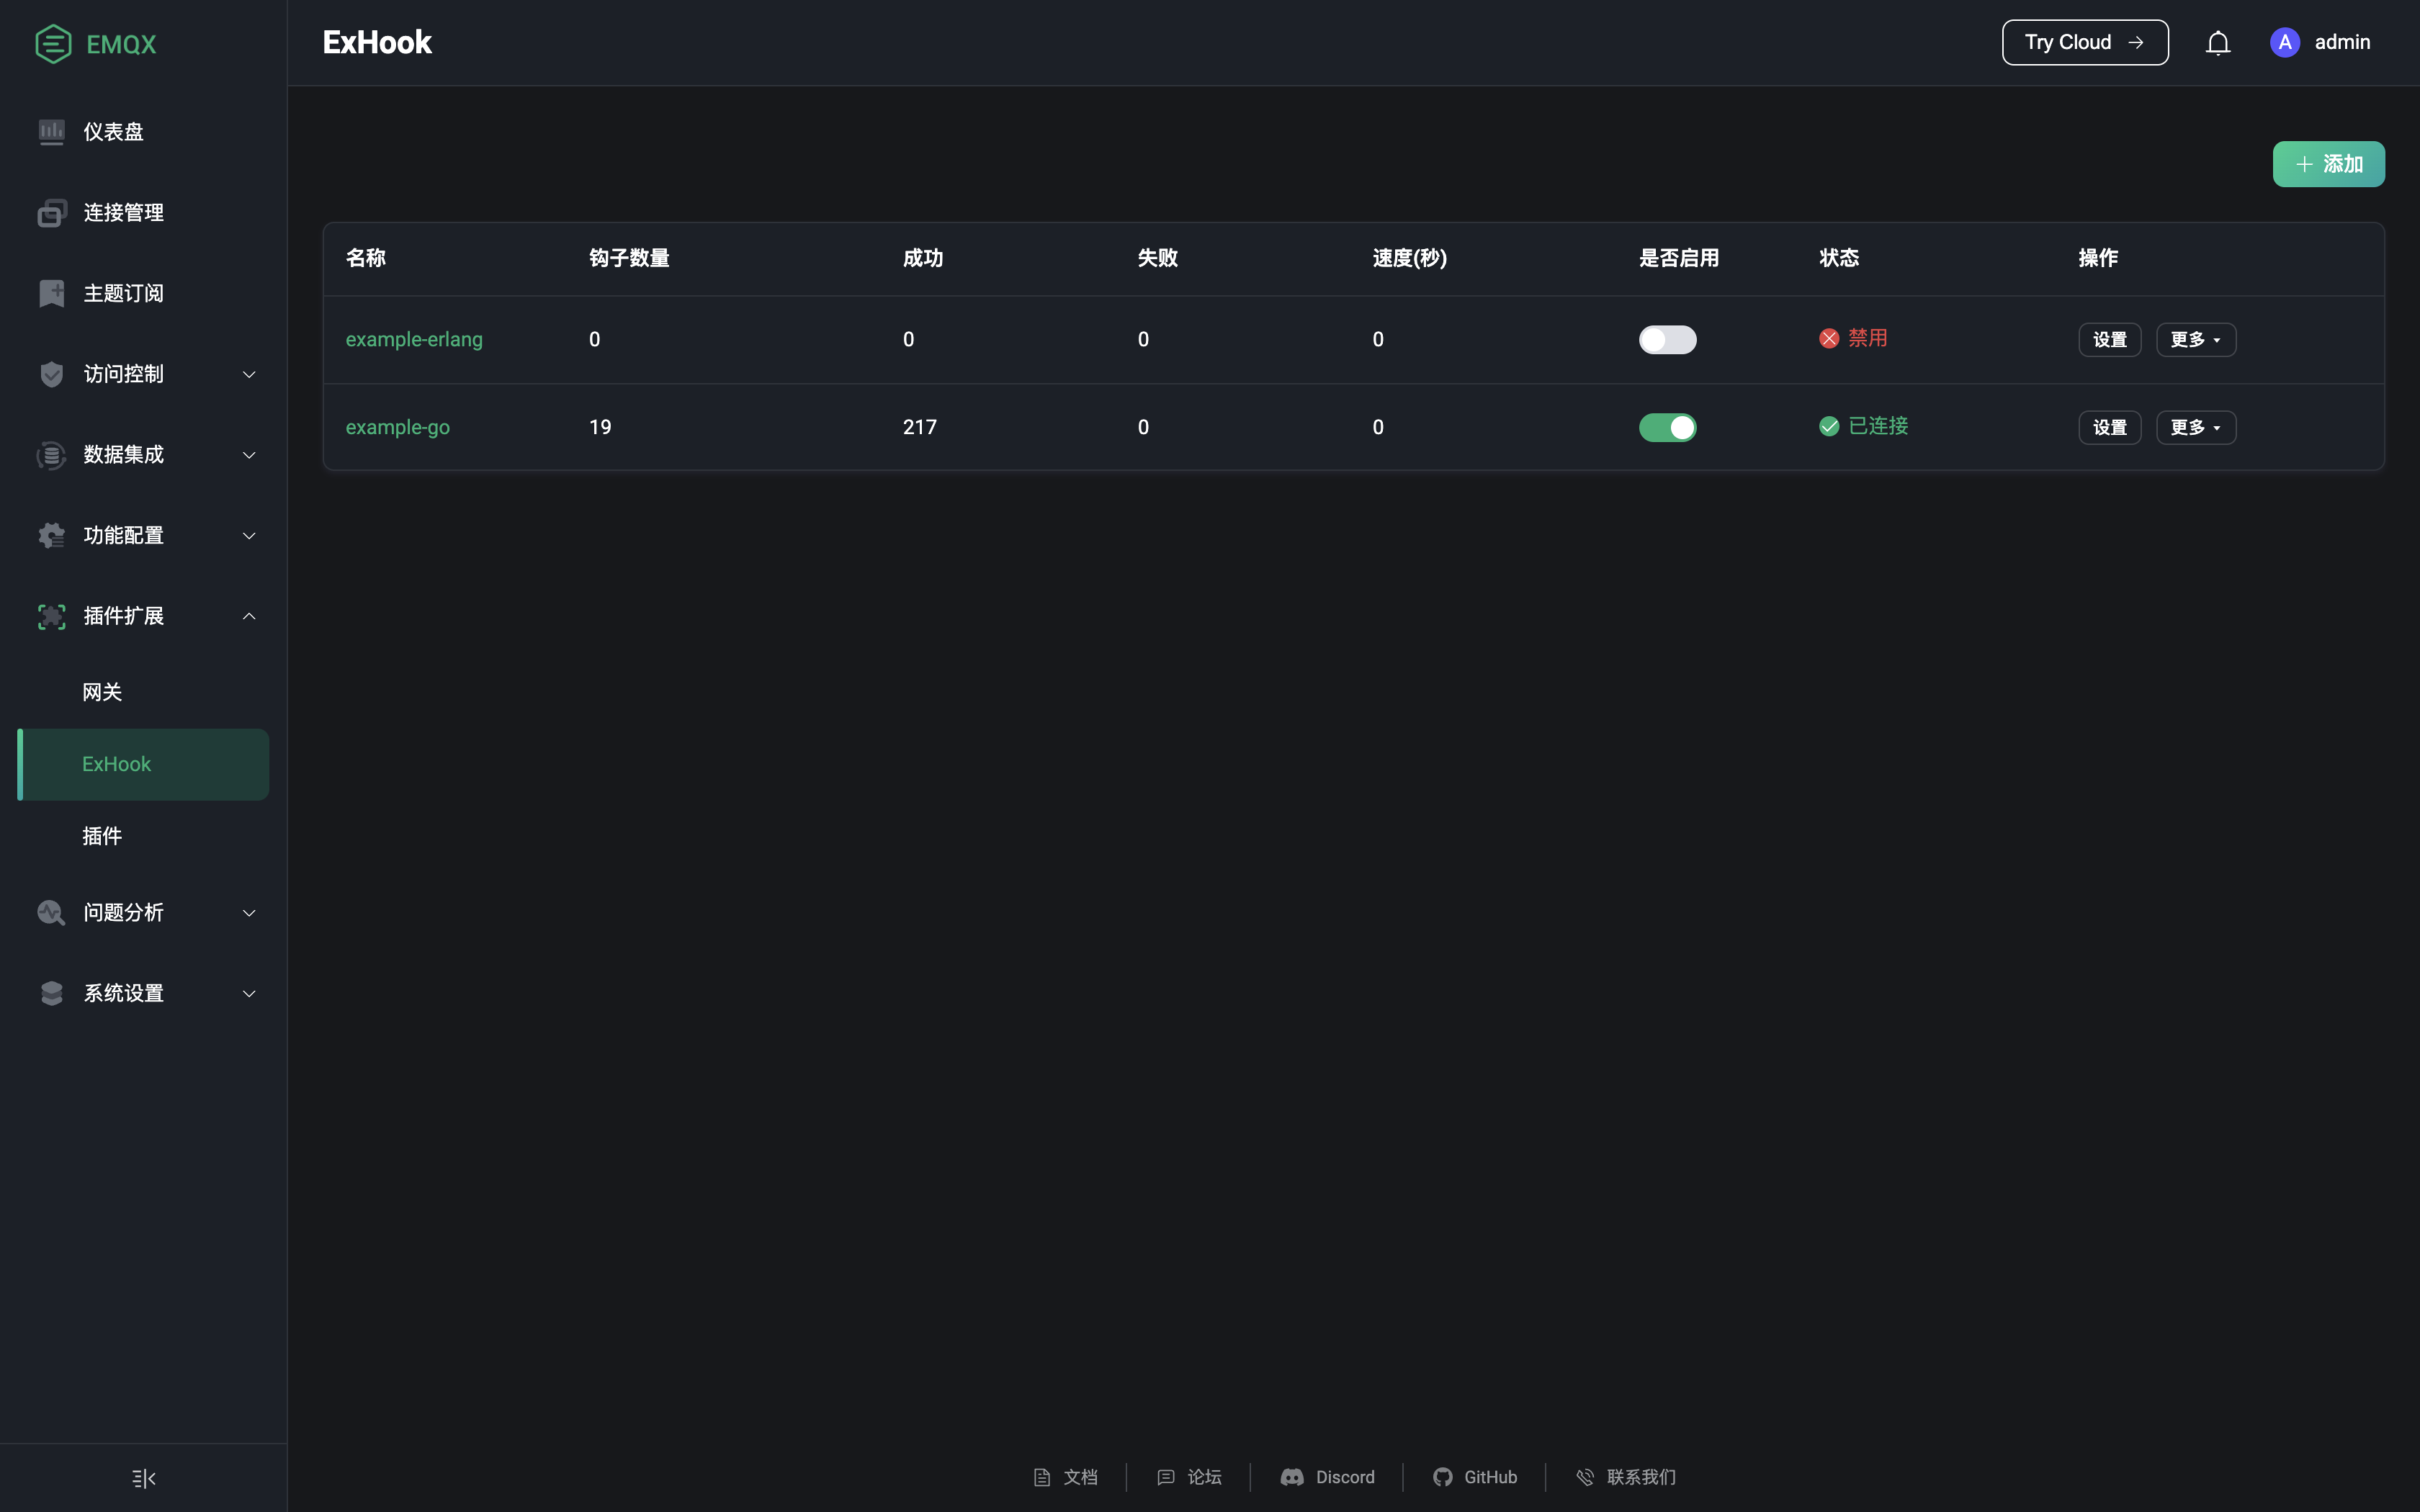The width and height of the screenshot is (2420, 1512).
Task: Collapse 插件扩展 menu chevron
Action: [x=249, y=616]
